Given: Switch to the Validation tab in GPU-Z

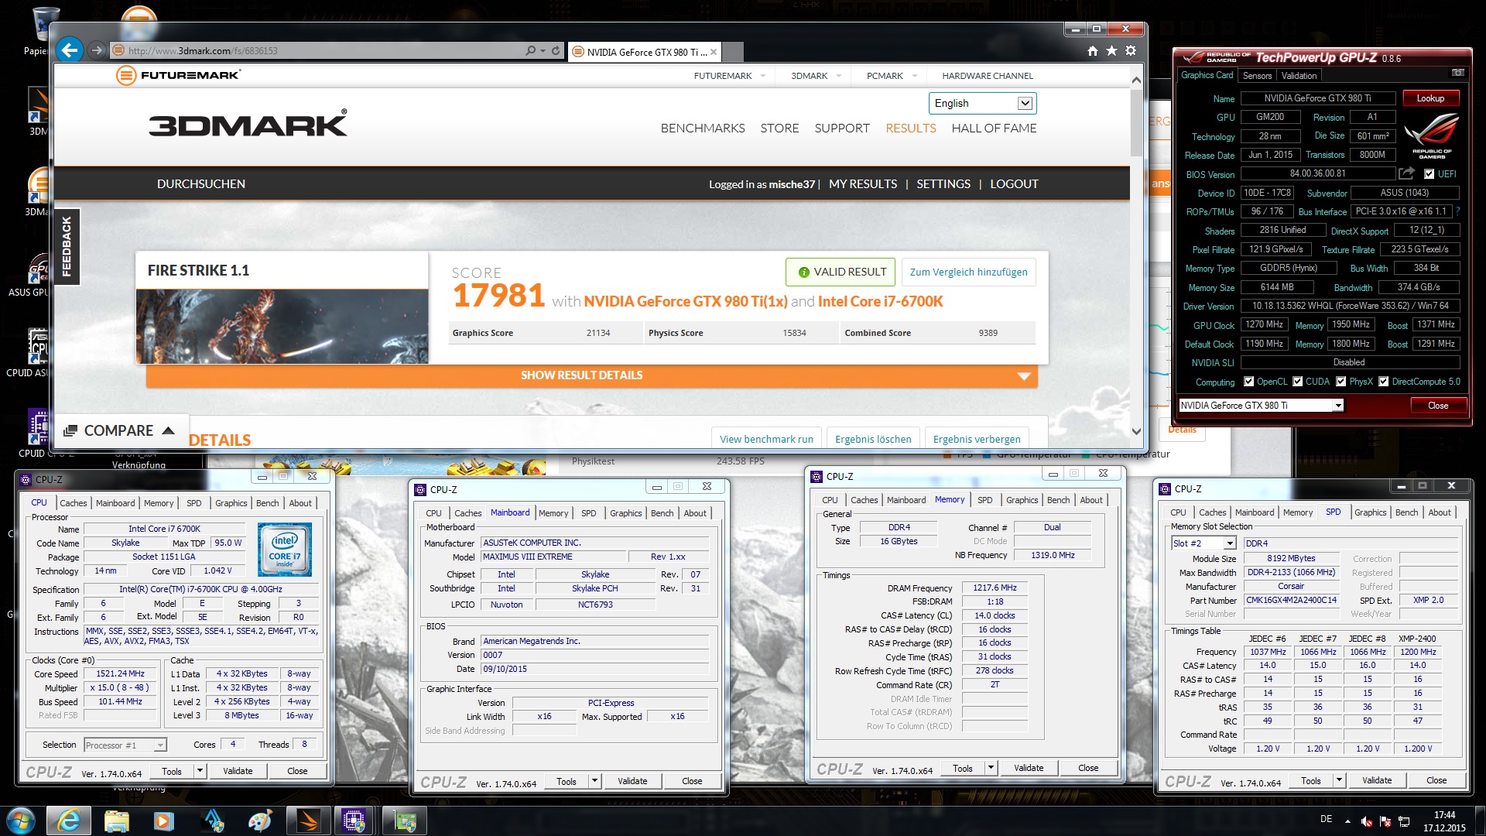Looking at the screenshot, I should coord(1299,76).
